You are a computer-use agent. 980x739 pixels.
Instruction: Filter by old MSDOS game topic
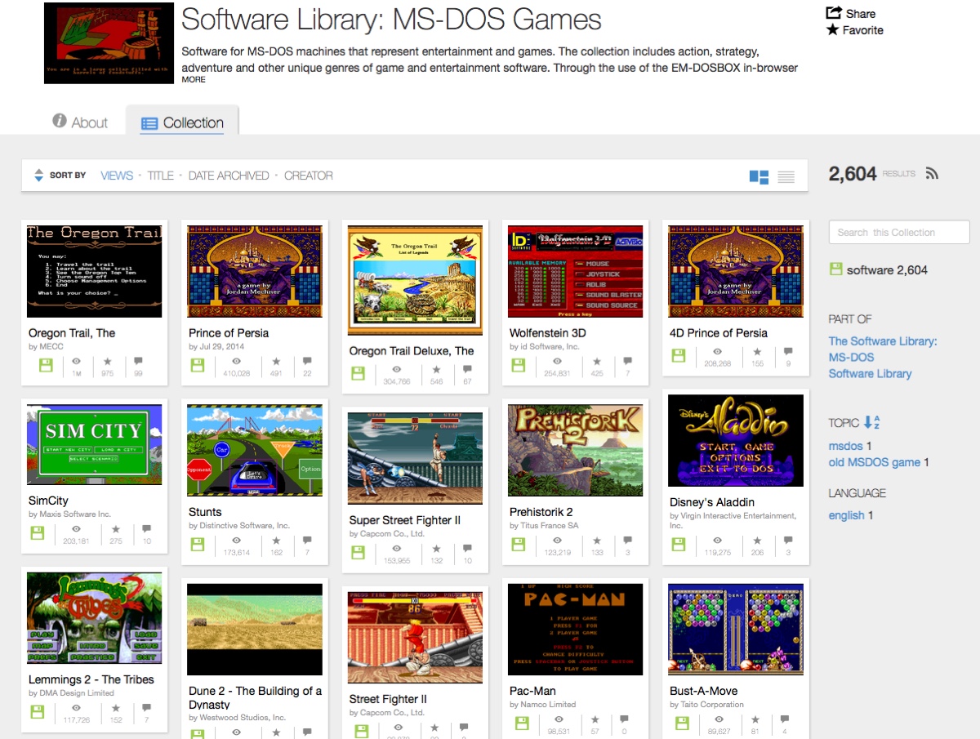click(x=875, y=462)
